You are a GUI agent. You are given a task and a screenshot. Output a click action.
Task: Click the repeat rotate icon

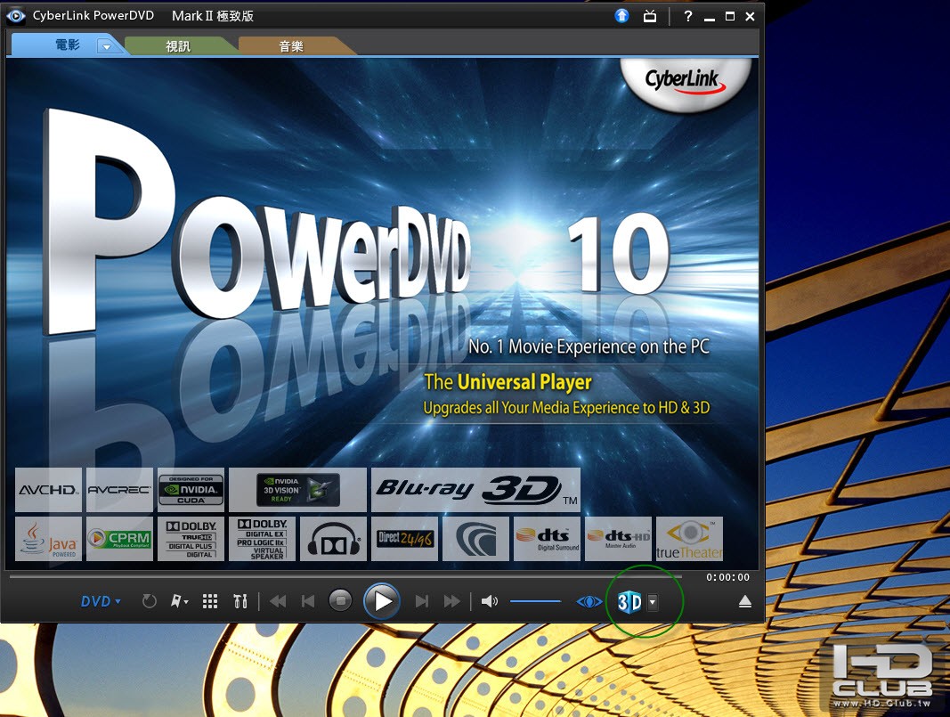[149, 601]
